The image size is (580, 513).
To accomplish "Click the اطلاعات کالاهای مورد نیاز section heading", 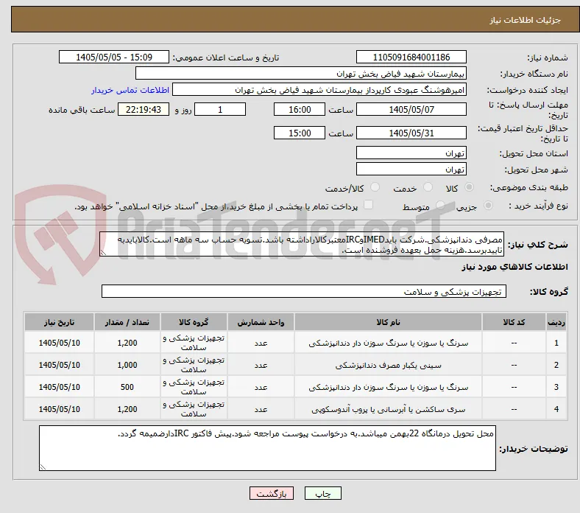I will pyautogui.click(x=514, y=267).
